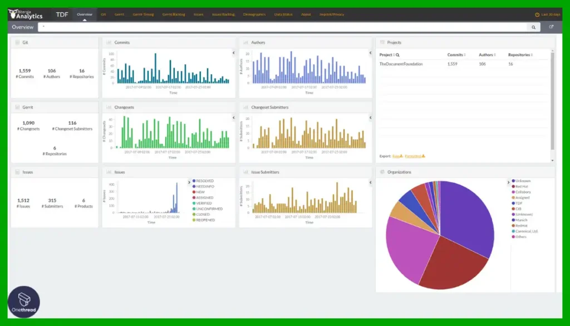Open the Last 30 days time picker
Screen dimensions: 570x326
point(548,14)
